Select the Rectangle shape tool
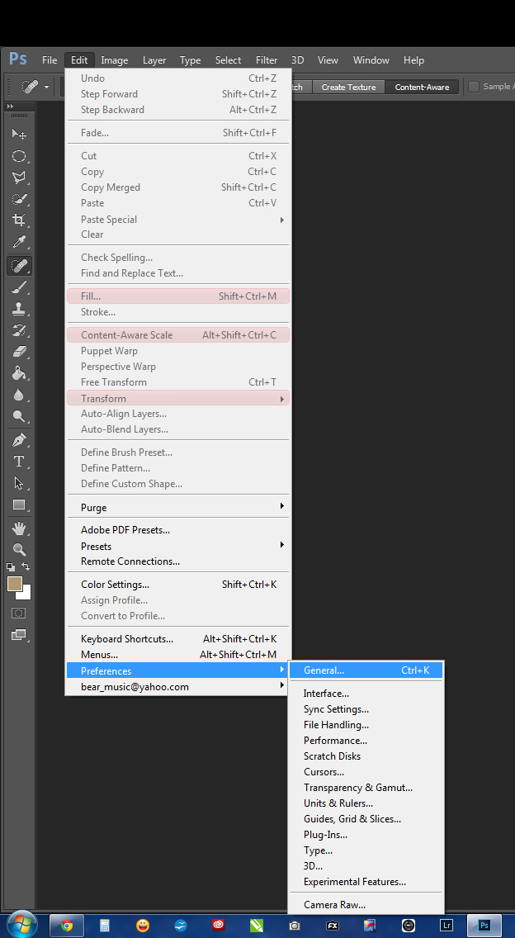This screenshot has height=938, width=515. (19, 505)
